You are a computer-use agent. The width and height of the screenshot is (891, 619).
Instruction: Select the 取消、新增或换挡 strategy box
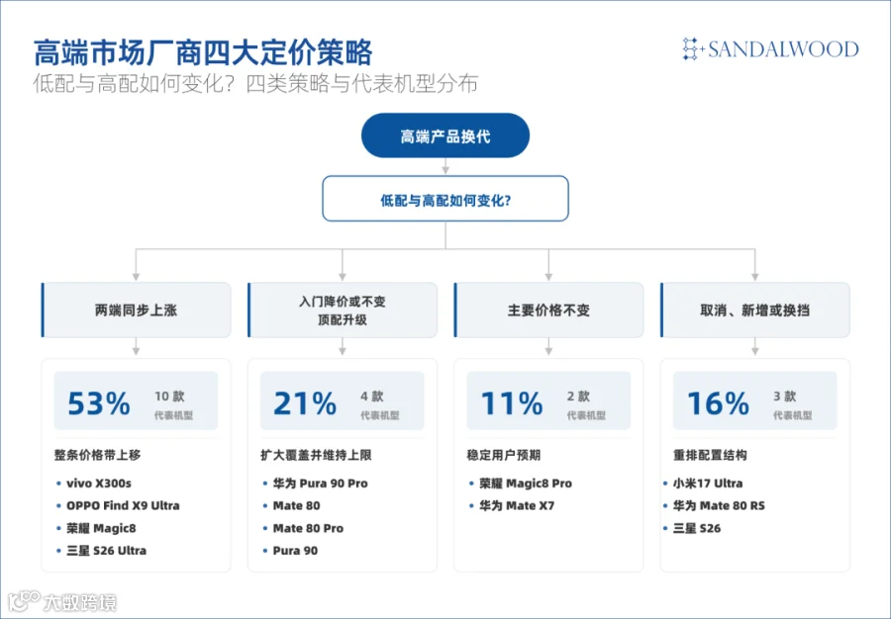(755, 309)
